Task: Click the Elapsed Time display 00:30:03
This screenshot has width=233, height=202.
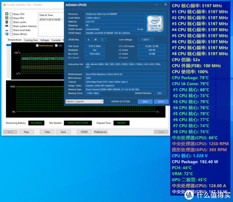Action: [x=122, y=123]
